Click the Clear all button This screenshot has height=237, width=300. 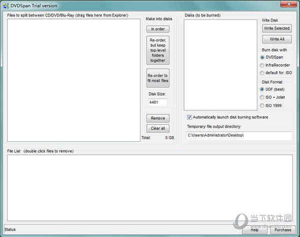coord(158,128)
